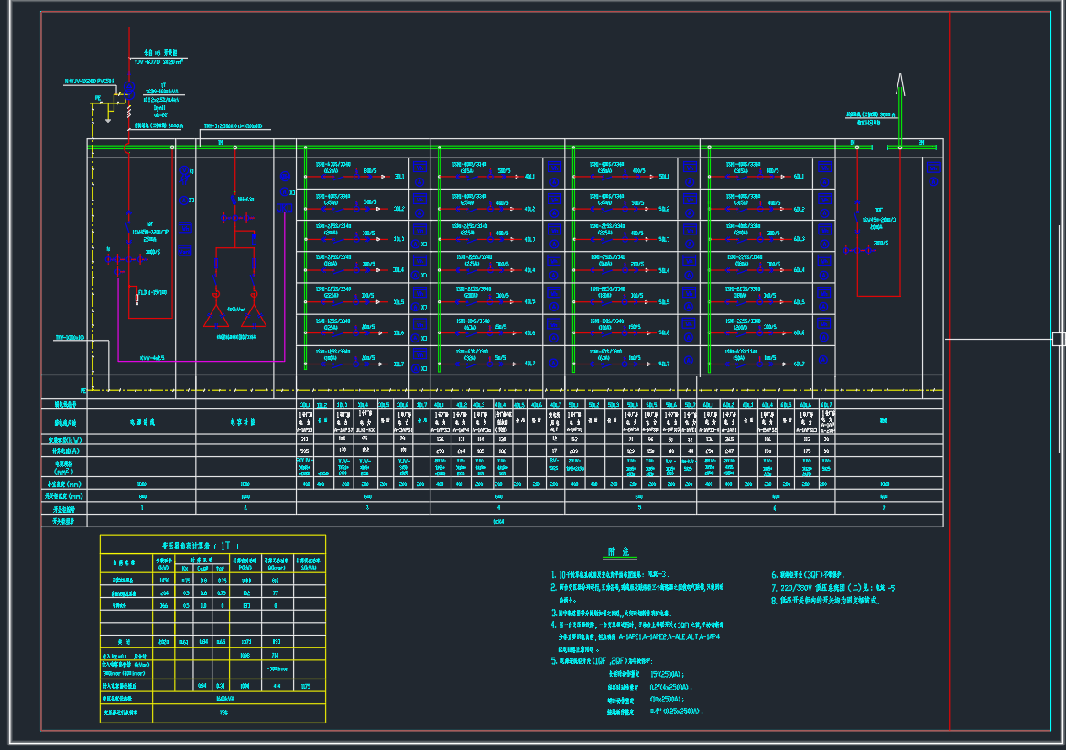Image resolution: width=1066 pixels, height=750 pixels.
Task: Click the 1QF circuit breaker symbol
Action: [x=128, y=229]
